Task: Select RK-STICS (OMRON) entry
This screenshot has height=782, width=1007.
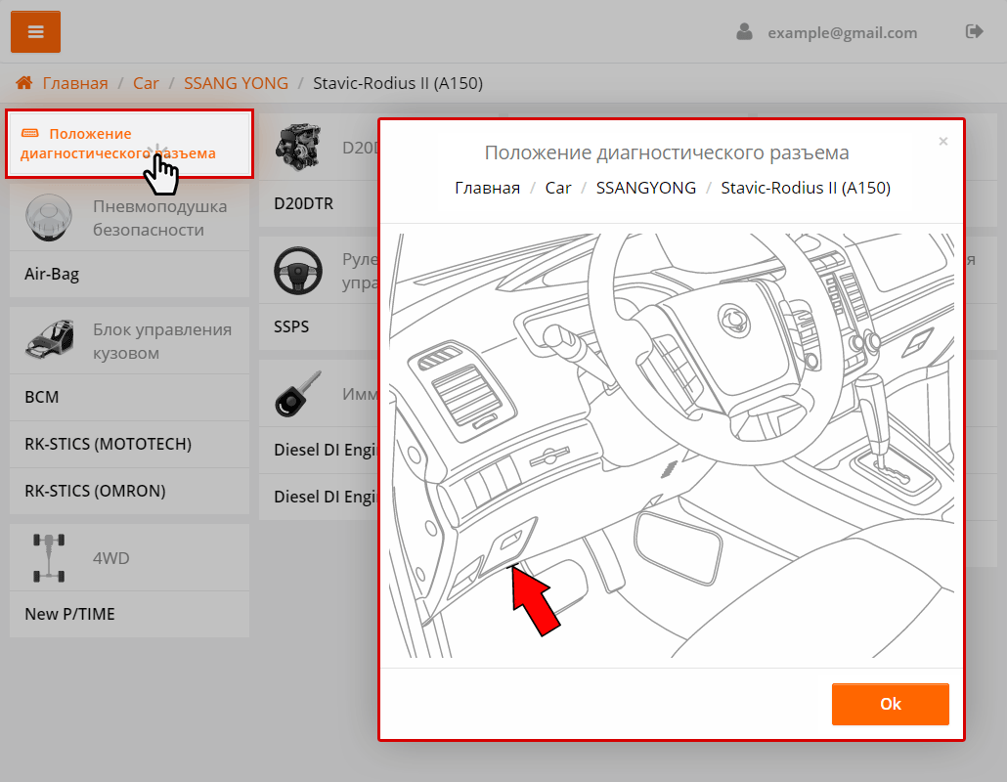Action: click(95, 492)
